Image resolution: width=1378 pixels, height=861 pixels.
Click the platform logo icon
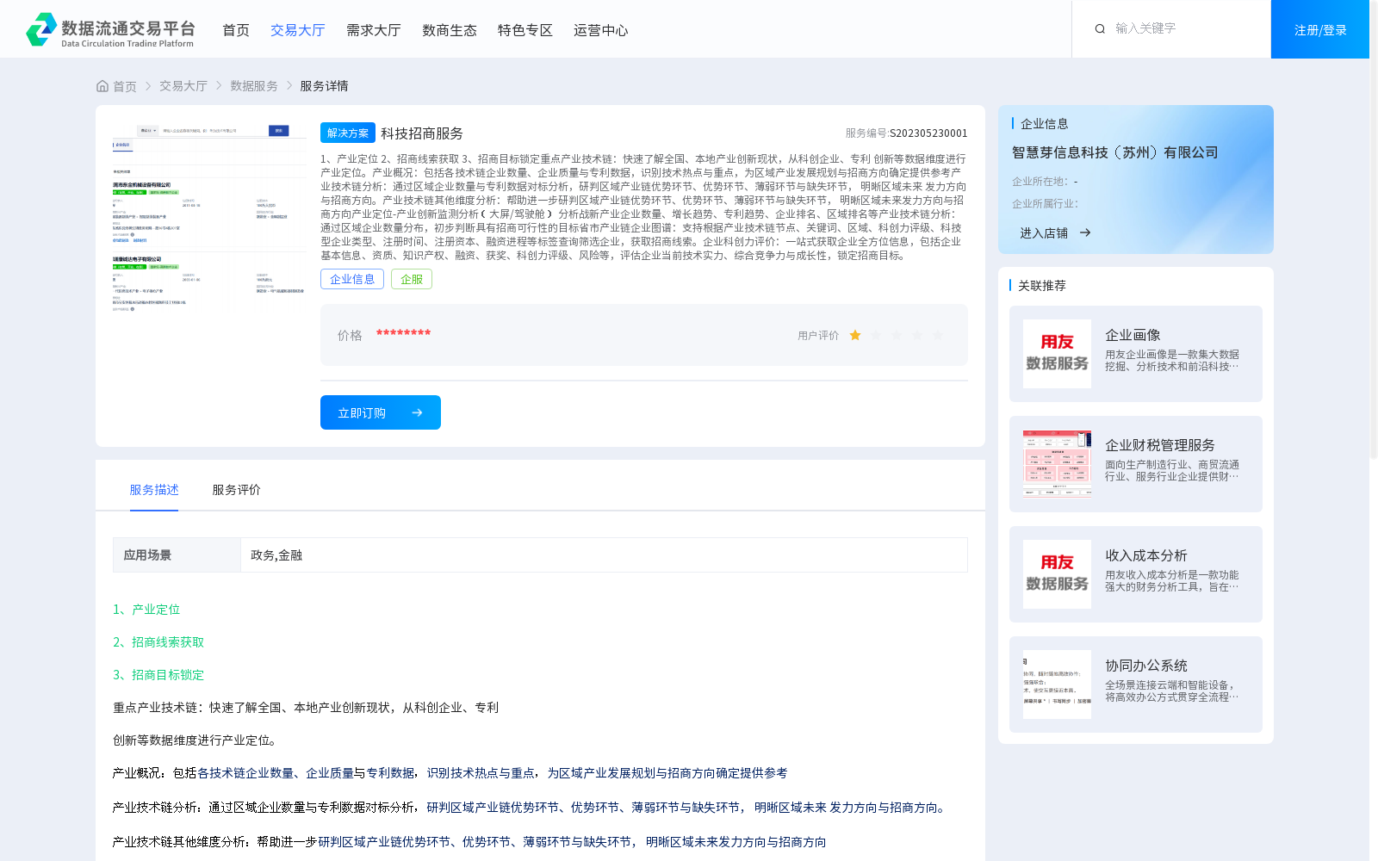click(41, 29)
